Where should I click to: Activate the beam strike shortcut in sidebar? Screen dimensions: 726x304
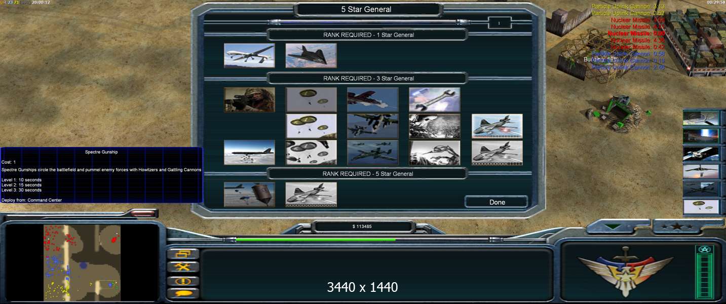point(701,136)
